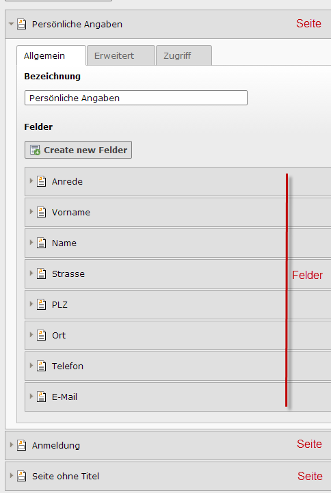Click the page icon of Seite ohne Titel
Screen dimensions: 331x493
tap(22, 476)
